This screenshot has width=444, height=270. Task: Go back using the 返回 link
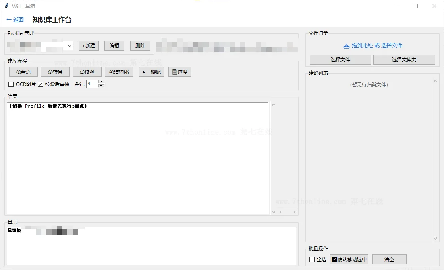[15, 20]
